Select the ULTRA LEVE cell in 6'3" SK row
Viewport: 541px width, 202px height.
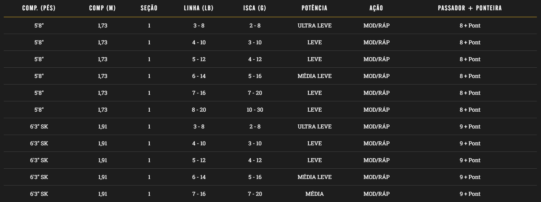point(314,126)
